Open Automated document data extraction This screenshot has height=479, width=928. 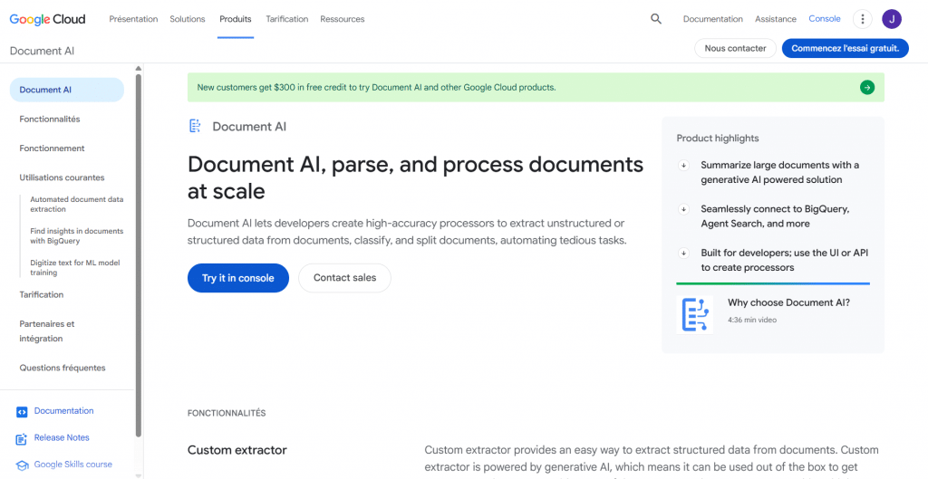(77, 205)
